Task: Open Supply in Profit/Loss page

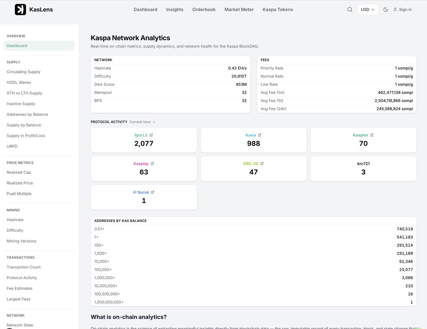Action: coord(26,136)
